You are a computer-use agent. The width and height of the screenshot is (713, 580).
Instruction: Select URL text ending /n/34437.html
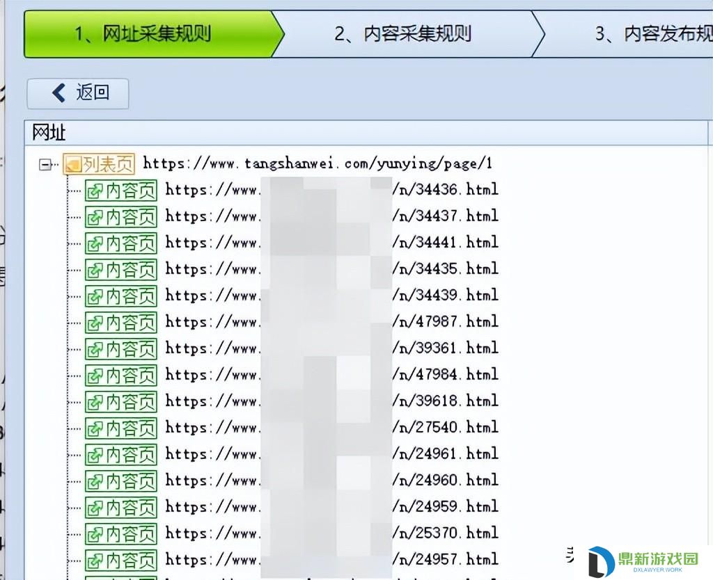(332, 216)
